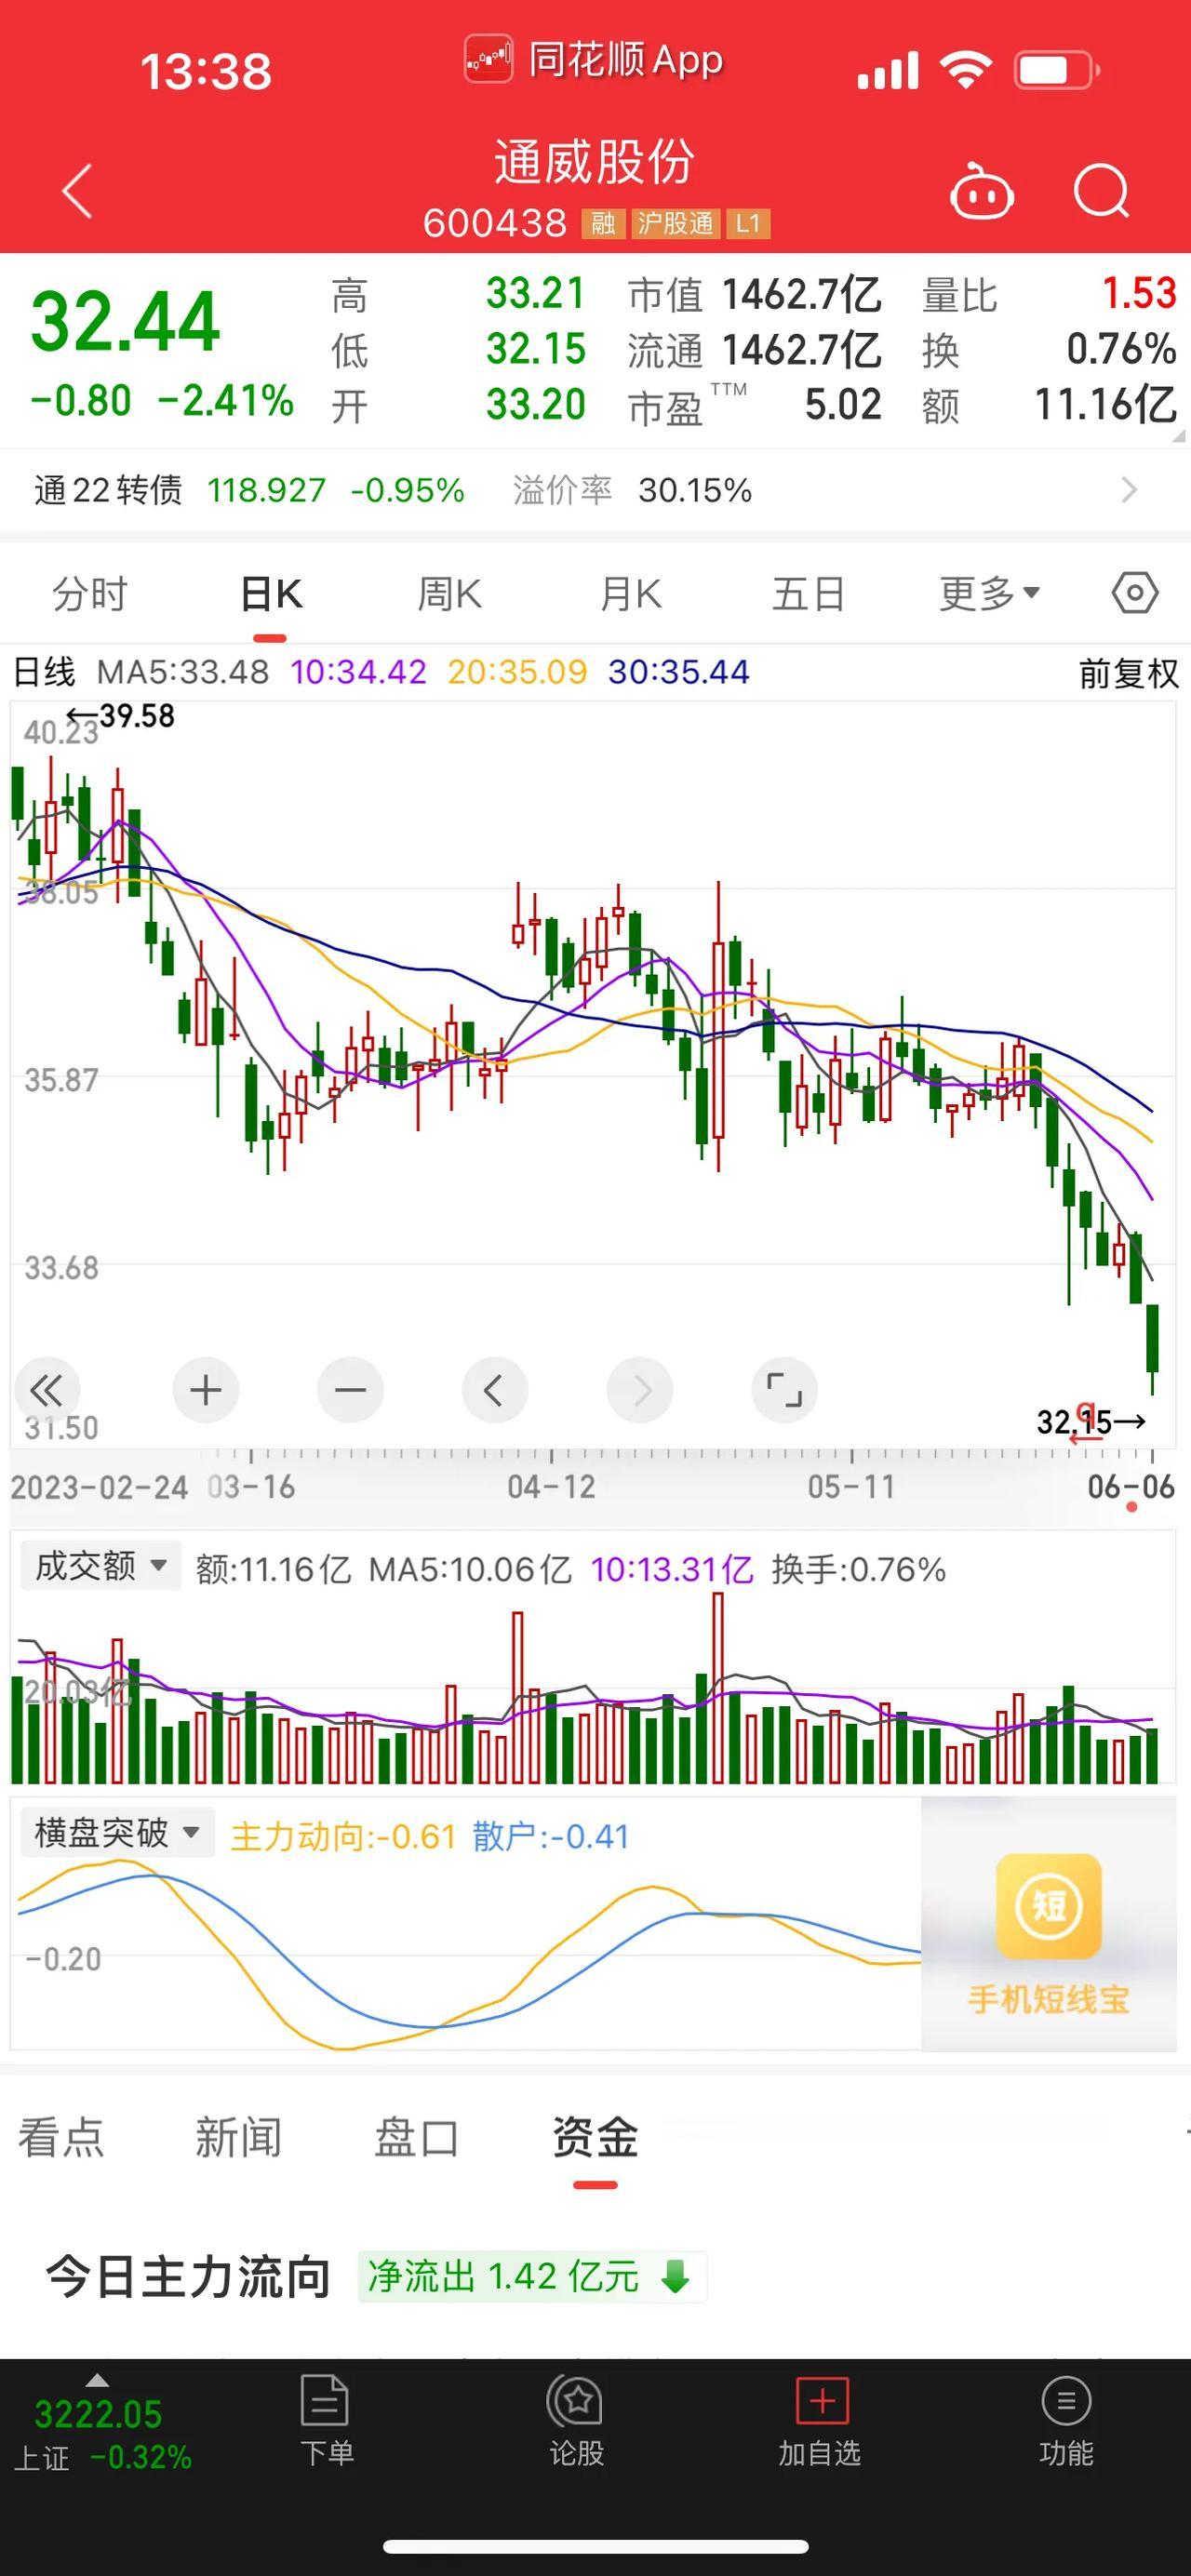The height and width of the screenshot is (2576, 1191).
Task: Tap the 换手:0.76% volume label
Action: [858, 1569]
